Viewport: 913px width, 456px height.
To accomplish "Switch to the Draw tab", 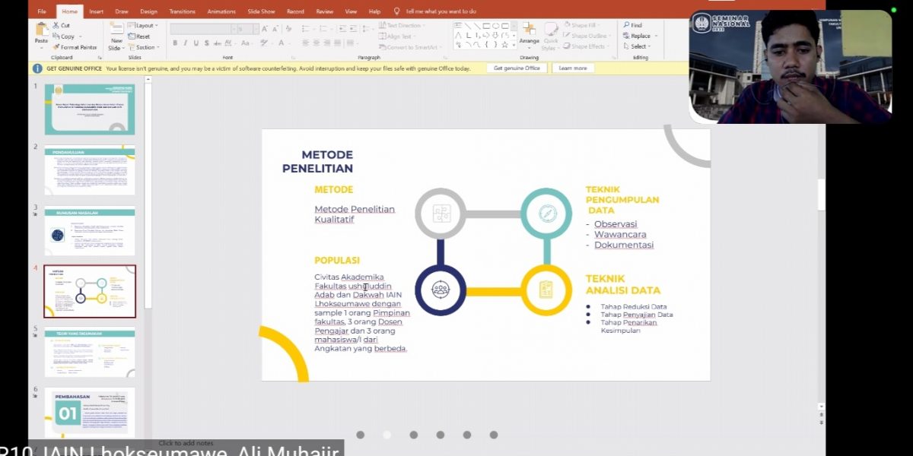I will (122, 11).
